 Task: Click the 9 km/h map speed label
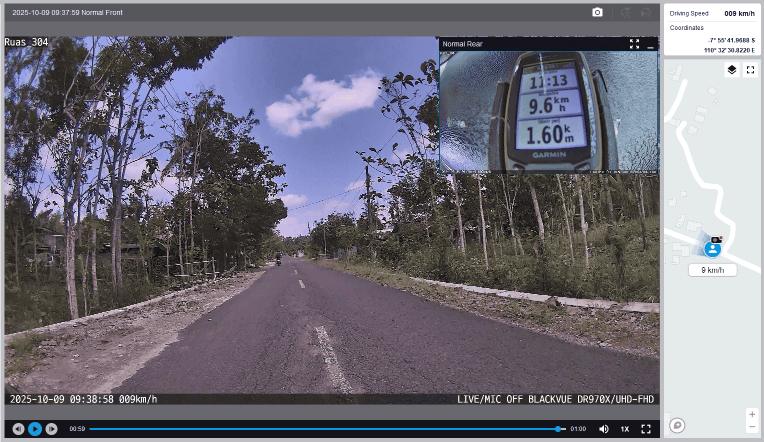point(712,270)
